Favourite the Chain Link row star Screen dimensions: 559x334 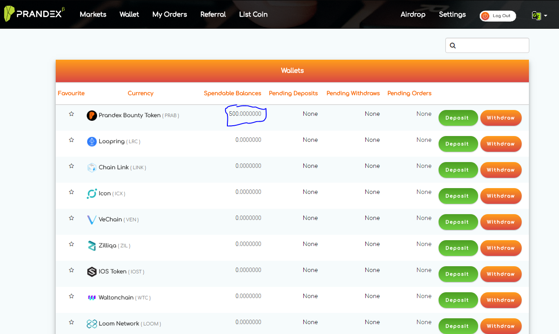pyautogui.click(x=71, y=166)
